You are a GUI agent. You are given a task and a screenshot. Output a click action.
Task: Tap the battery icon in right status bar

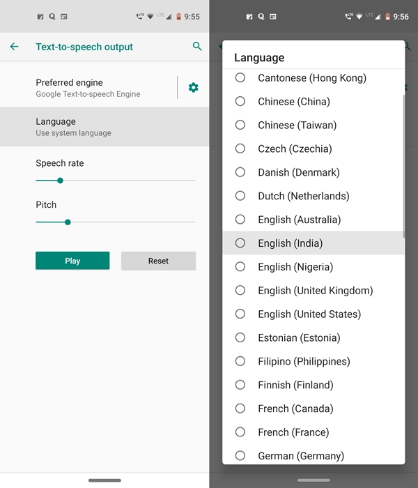387,17
